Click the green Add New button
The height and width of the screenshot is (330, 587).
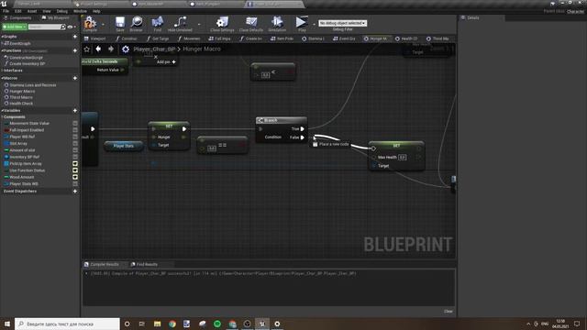[15, 27]
